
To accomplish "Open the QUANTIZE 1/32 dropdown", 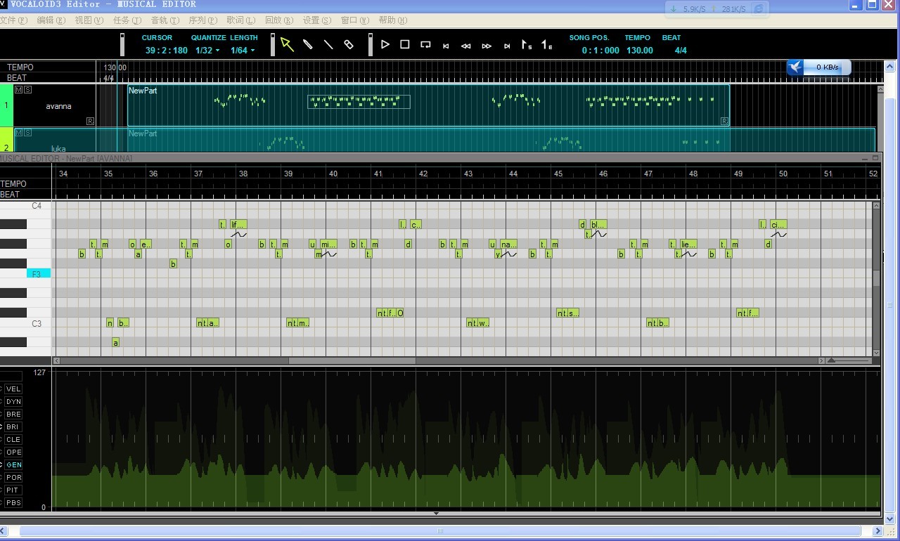I will click(x=207, y=50).
